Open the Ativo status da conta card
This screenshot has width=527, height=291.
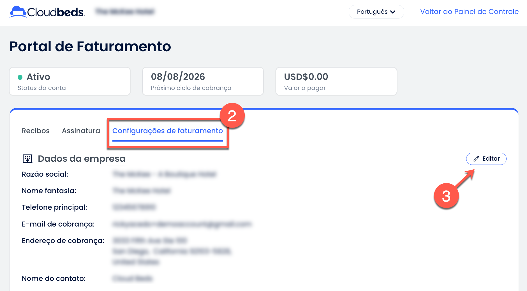coord(70,81)
